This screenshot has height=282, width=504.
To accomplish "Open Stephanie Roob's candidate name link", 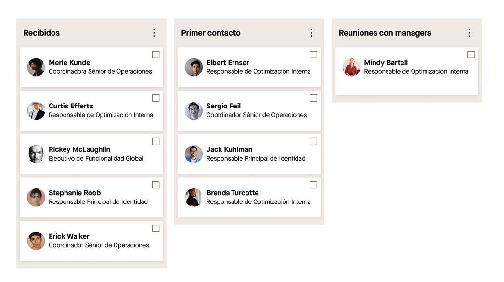I will pos(75,193).
